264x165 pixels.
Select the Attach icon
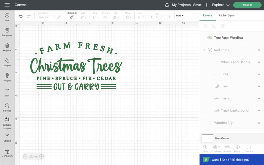click(x=227, y=148)
